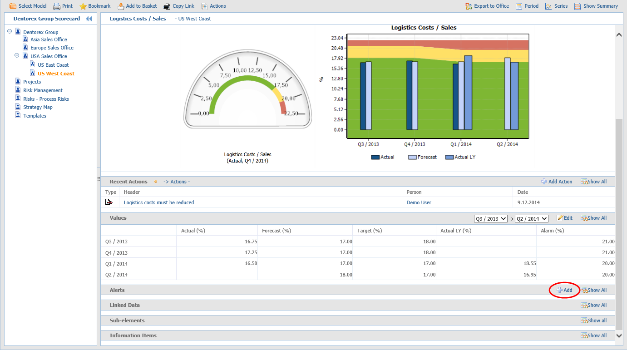627x350 pixels.
Task: Click the scroll down arrow of page scrollbar
Action: tap(619, 335)
